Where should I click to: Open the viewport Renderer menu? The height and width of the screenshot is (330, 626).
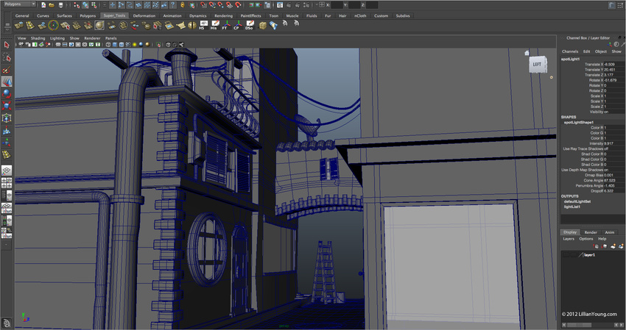point(92,38)
